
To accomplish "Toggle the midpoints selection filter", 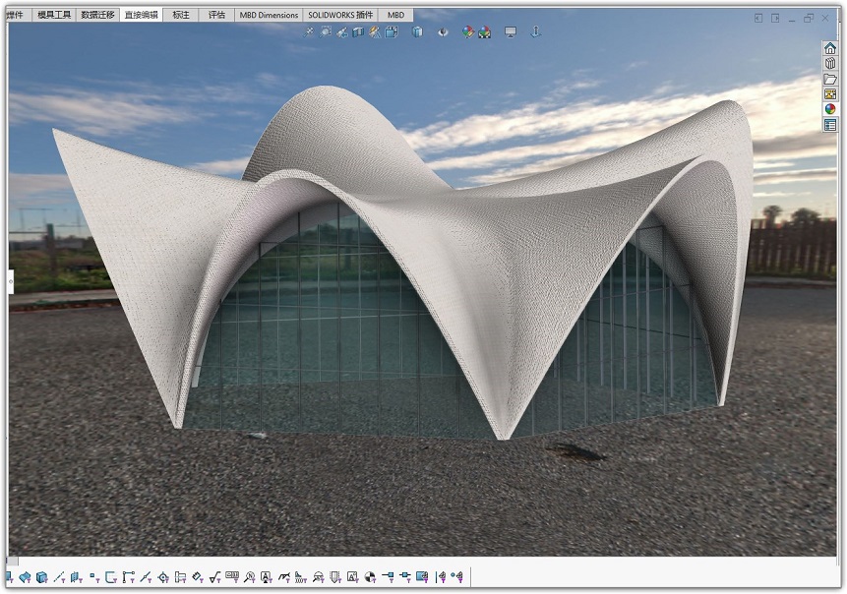I will 146,578.
